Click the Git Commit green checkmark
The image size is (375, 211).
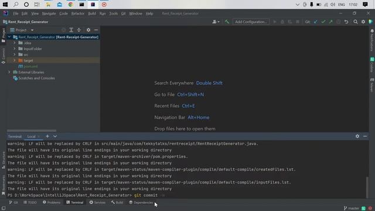pos(323,22)
